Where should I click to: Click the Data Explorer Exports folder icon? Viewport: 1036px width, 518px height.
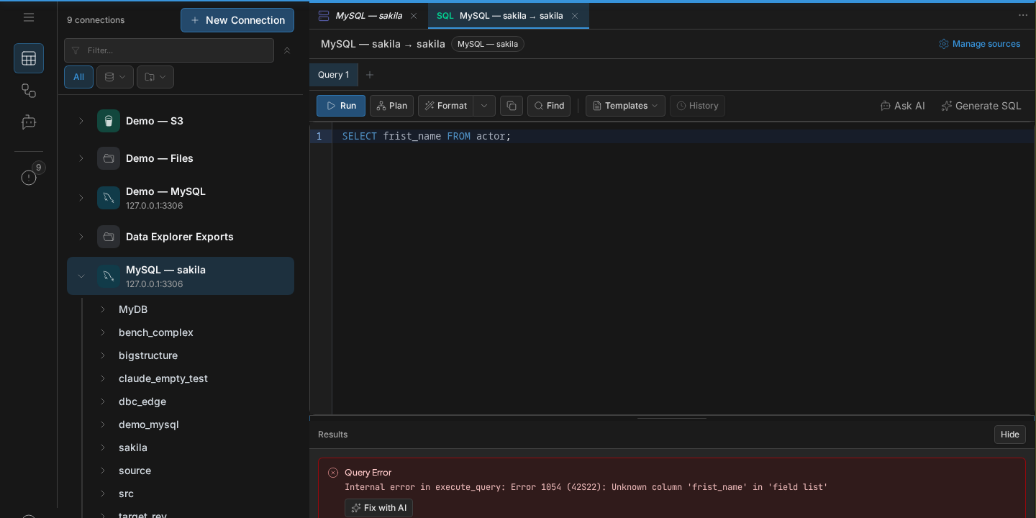(x=109, y=237)
